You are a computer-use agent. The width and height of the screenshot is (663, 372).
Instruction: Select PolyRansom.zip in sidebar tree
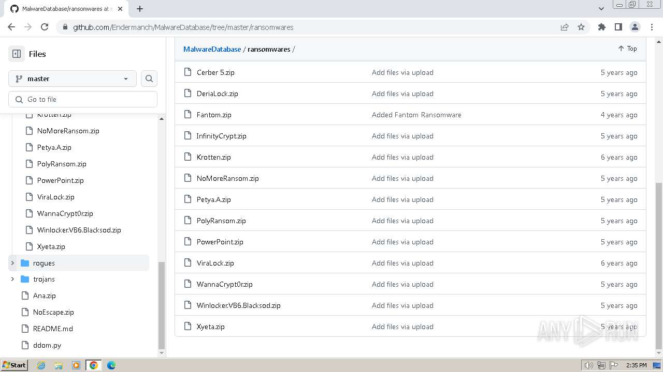point(62,164)
